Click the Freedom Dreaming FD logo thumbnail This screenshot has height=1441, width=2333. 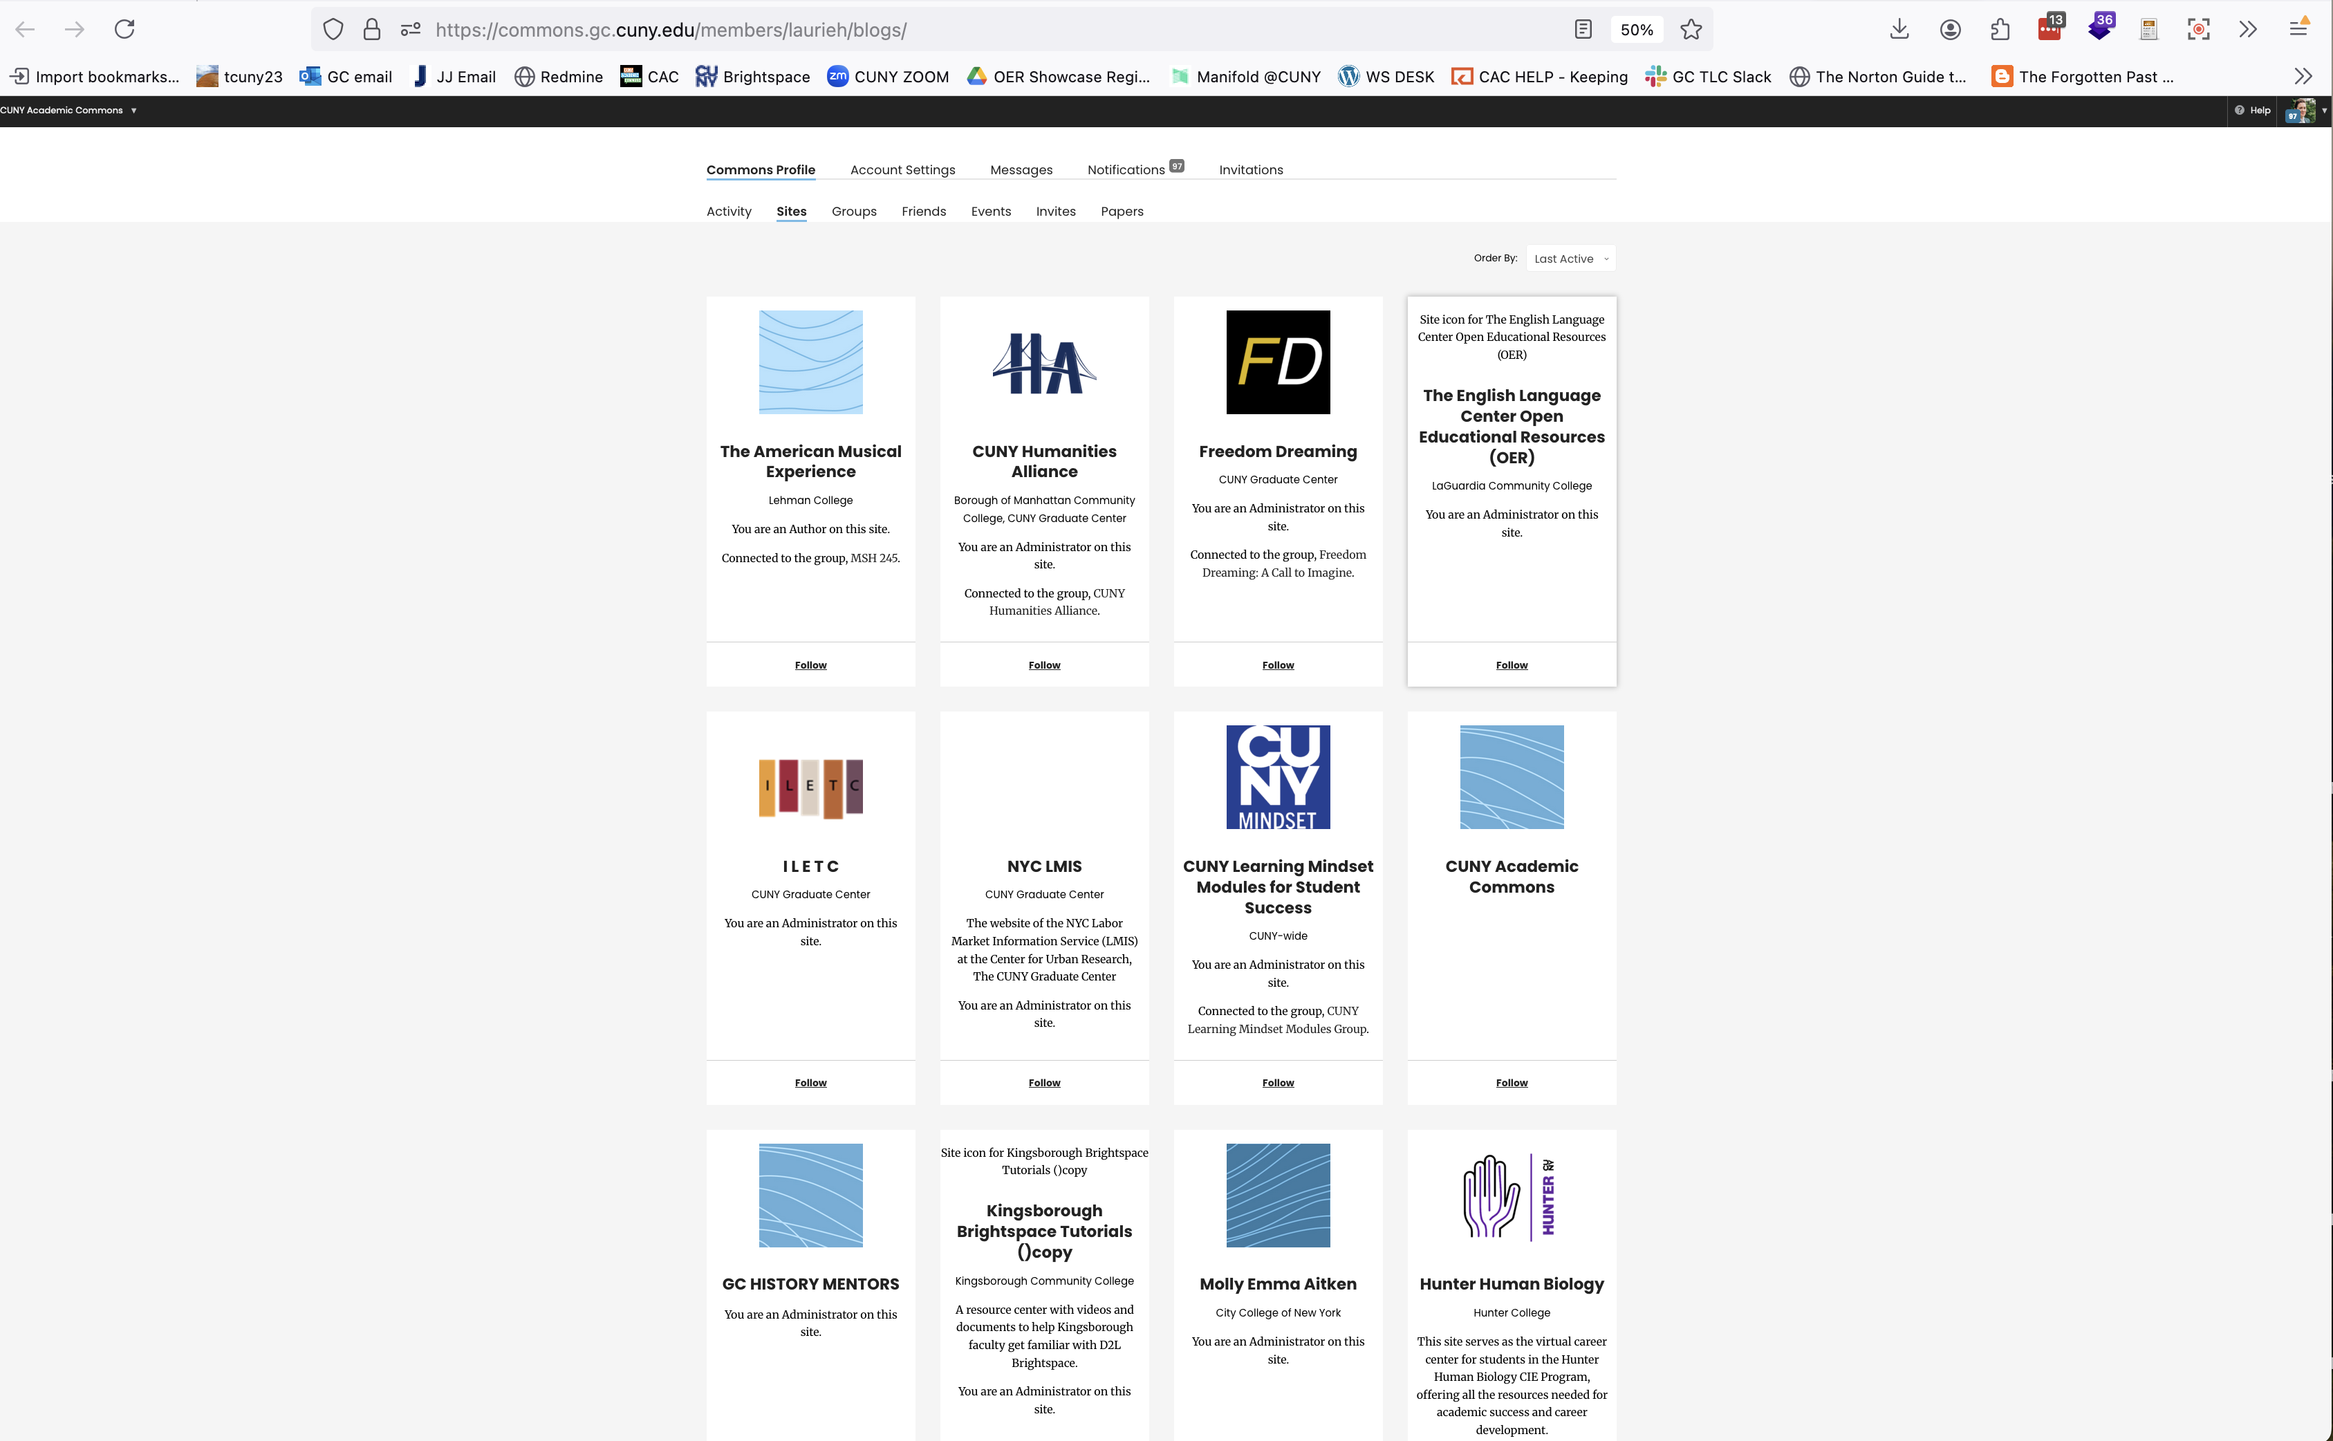[1277, 362]
